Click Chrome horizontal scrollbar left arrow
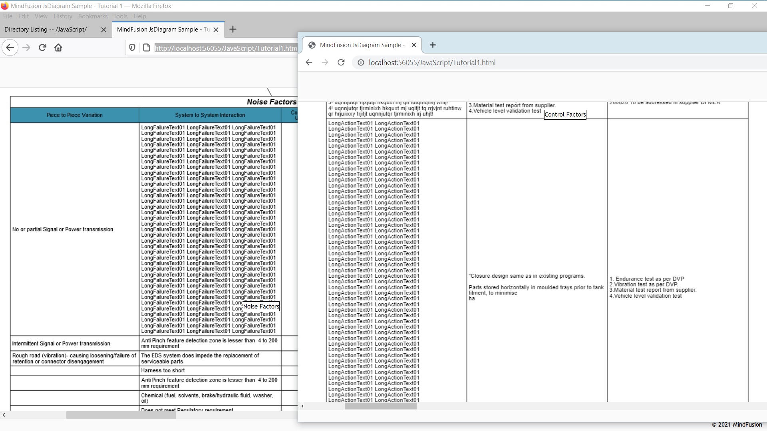This screenshot has width=767, height=431. (x=302, y=406)
